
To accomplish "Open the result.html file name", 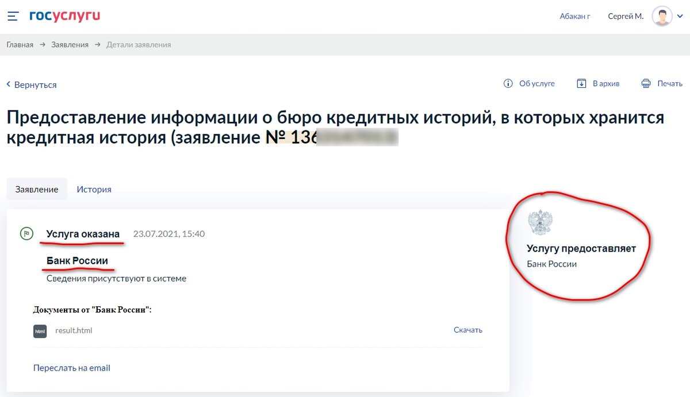I will click(74, 330).
